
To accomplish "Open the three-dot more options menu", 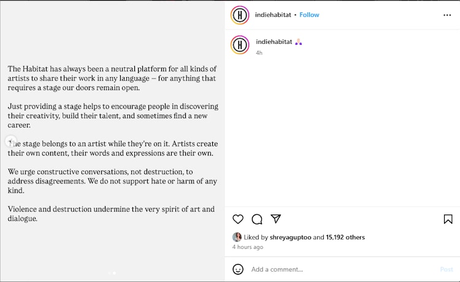I will [447, 15].
